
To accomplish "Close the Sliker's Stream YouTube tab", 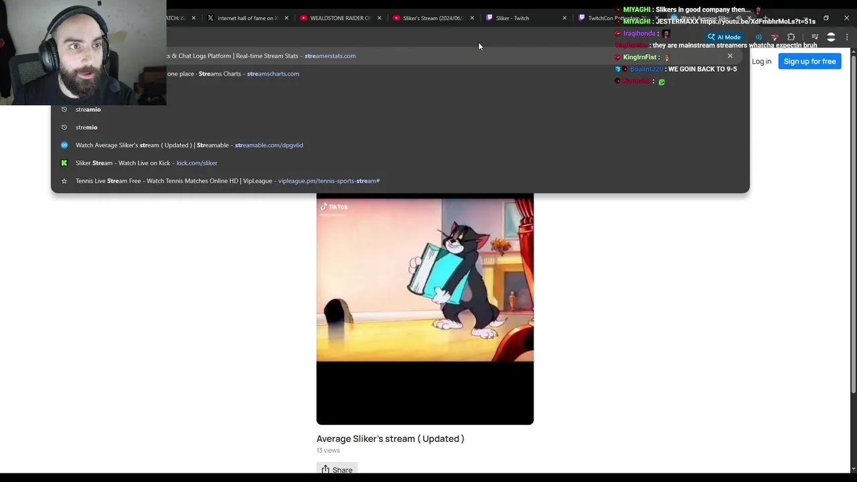I will (x=472, y=18).
